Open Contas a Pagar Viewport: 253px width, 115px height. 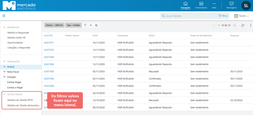click(x=15, y=87)
